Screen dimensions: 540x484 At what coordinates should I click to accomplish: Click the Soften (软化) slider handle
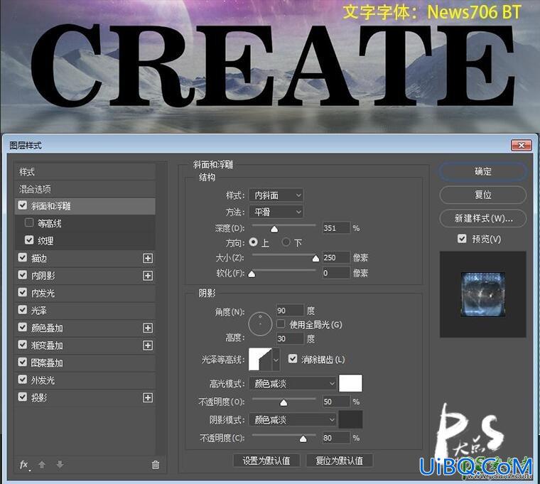click(252, 274)
